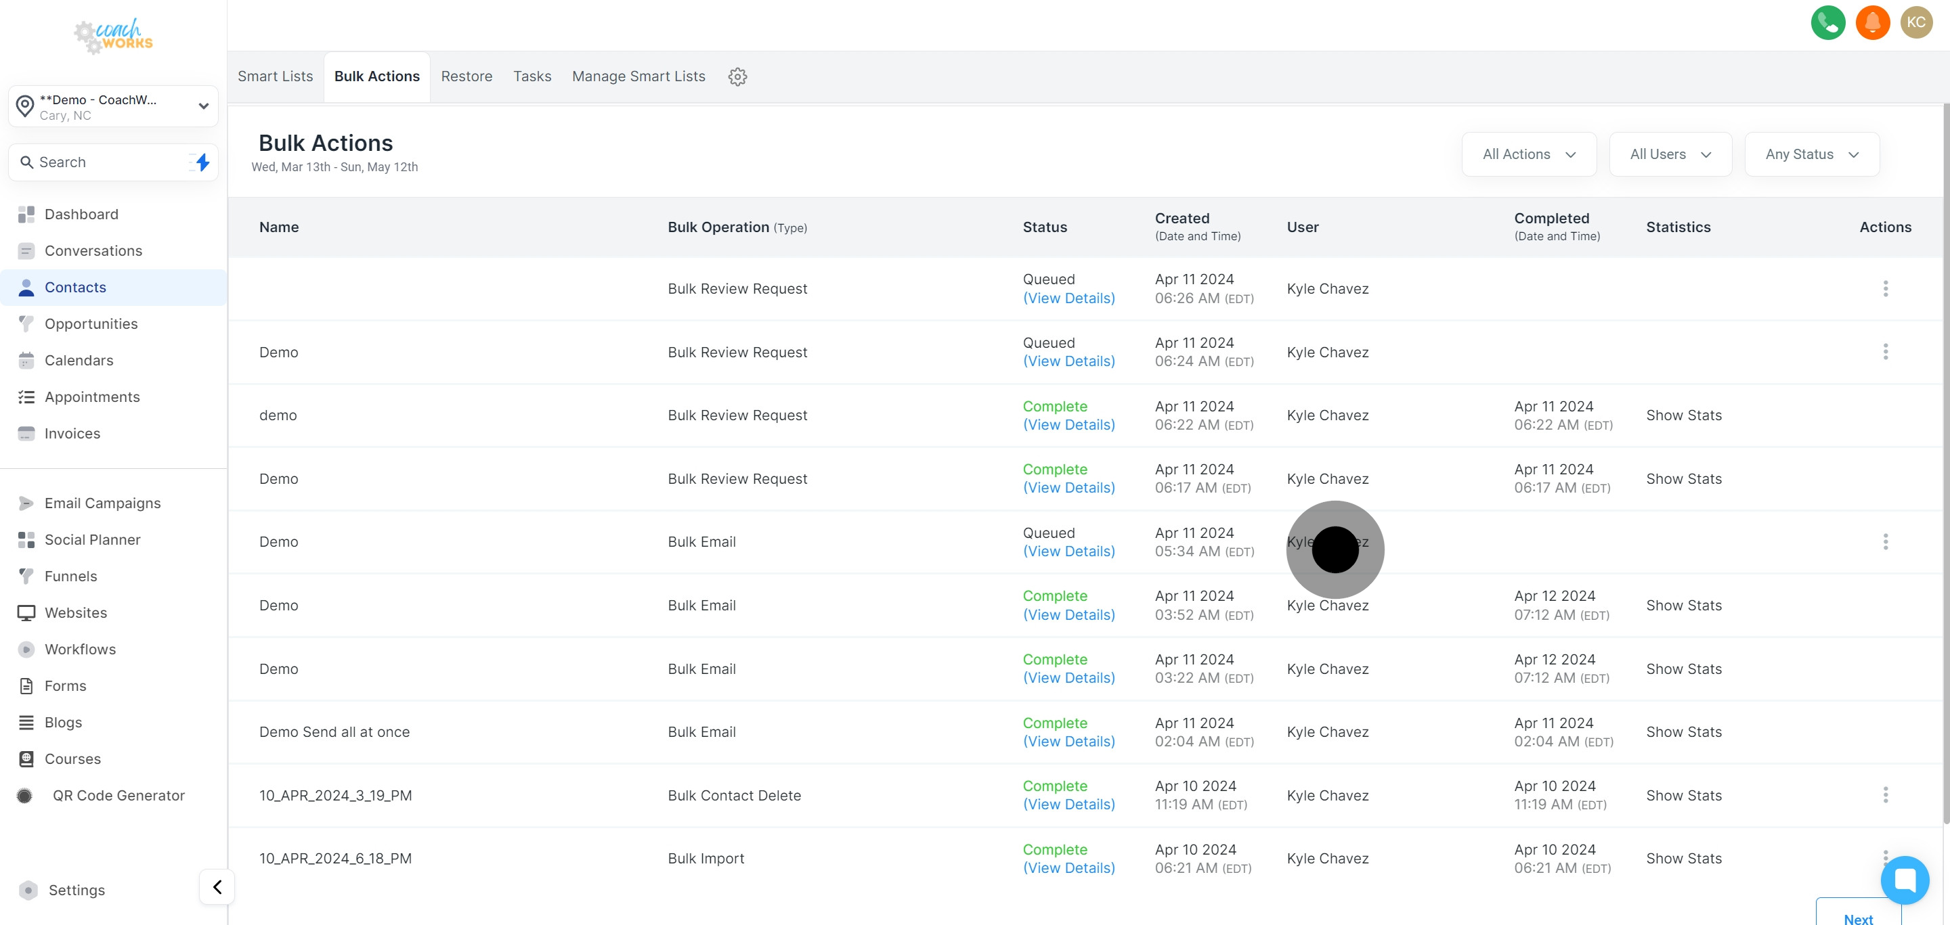Click the gear settings icon beside Manage Smart Lists

737,76
